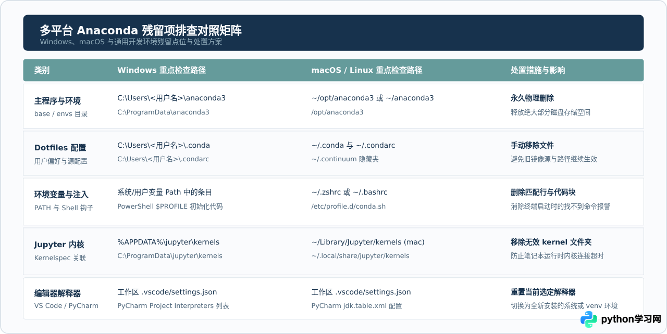
Task: Click the title '多平台 Anaconda 残留项排查对照矩阵'
Action: [x=141, y=31]
